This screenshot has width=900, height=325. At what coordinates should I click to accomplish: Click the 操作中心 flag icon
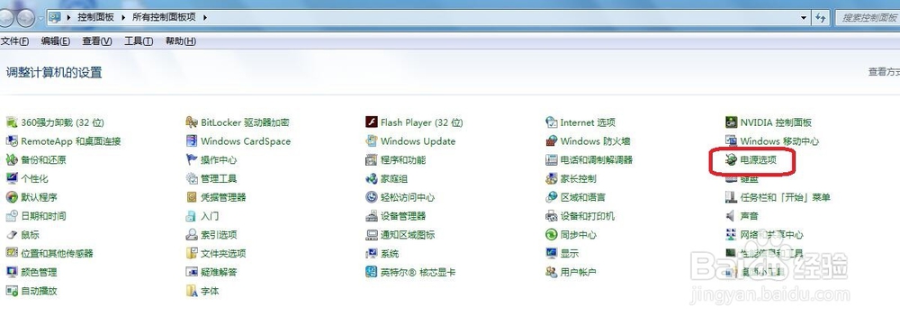(192, 159)
